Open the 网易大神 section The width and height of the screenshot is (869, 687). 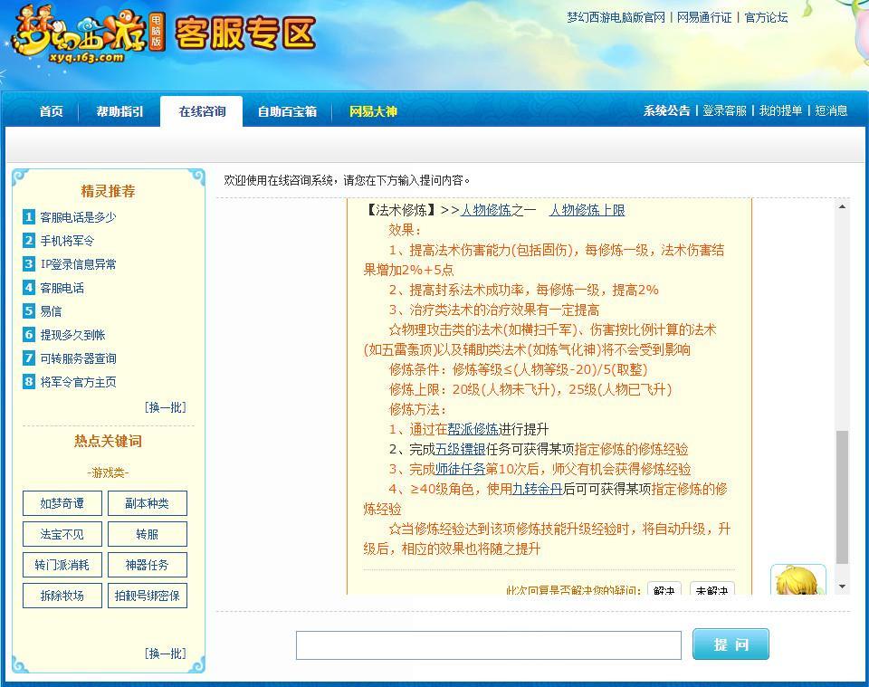point(373,111)
